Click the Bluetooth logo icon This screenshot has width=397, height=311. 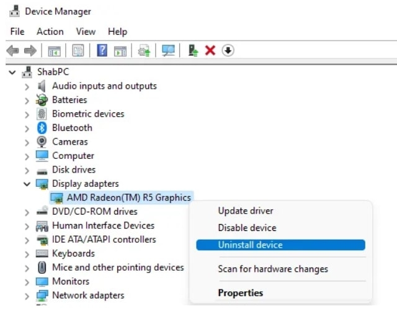[42, 128]
